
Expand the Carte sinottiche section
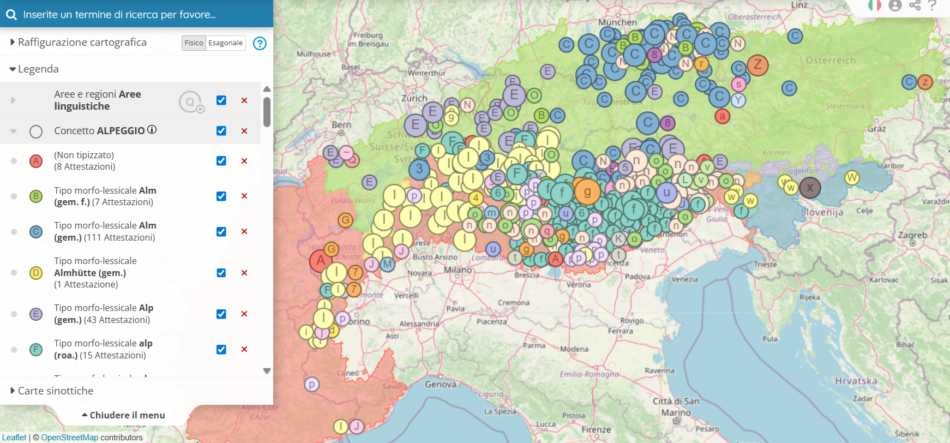pos(55,391)
